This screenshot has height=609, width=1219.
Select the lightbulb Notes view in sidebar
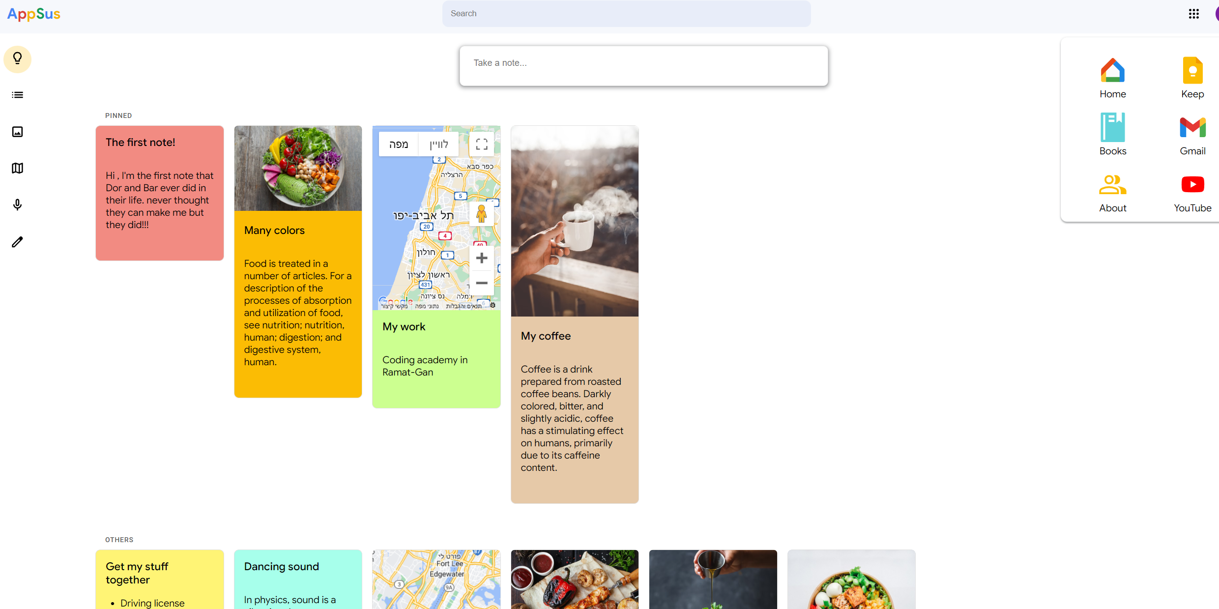click(17, 59)
